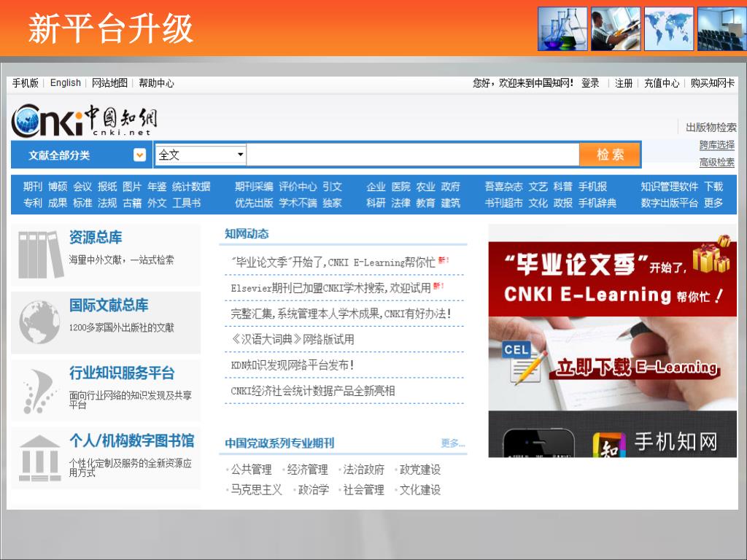Click the world map thumbnail in header
The height and width of the screenshot is (560, 747).
click(x=669, y=28)
